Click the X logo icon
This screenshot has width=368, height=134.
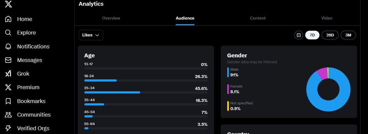pos(9,4)
